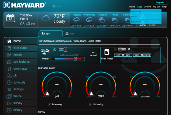
Task: Expand the sites menu
Action: pos(140,7)
